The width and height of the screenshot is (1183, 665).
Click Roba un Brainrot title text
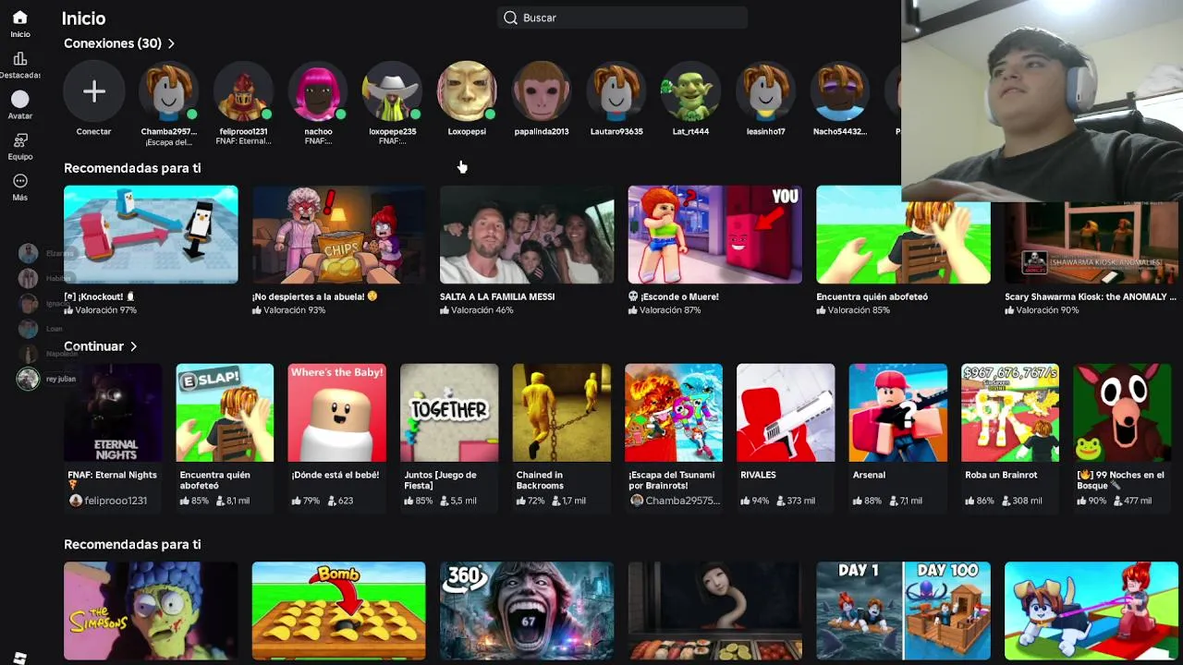tap(1001, 475)
